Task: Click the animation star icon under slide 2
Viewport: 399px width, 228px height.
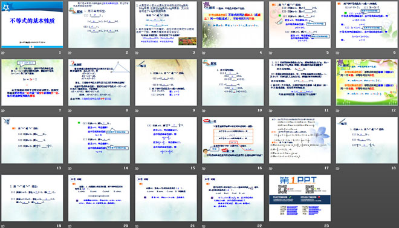Action: click(70, 53)
